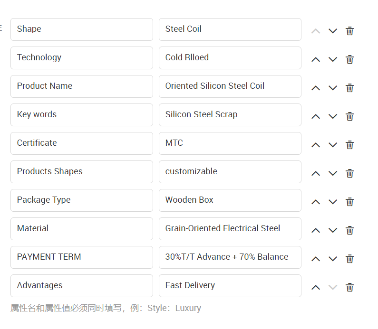Image resolution: width=378 pixels, height=329 pixels.
Task: Edit the Fast Delivery value field
Action: pos(230,286)
